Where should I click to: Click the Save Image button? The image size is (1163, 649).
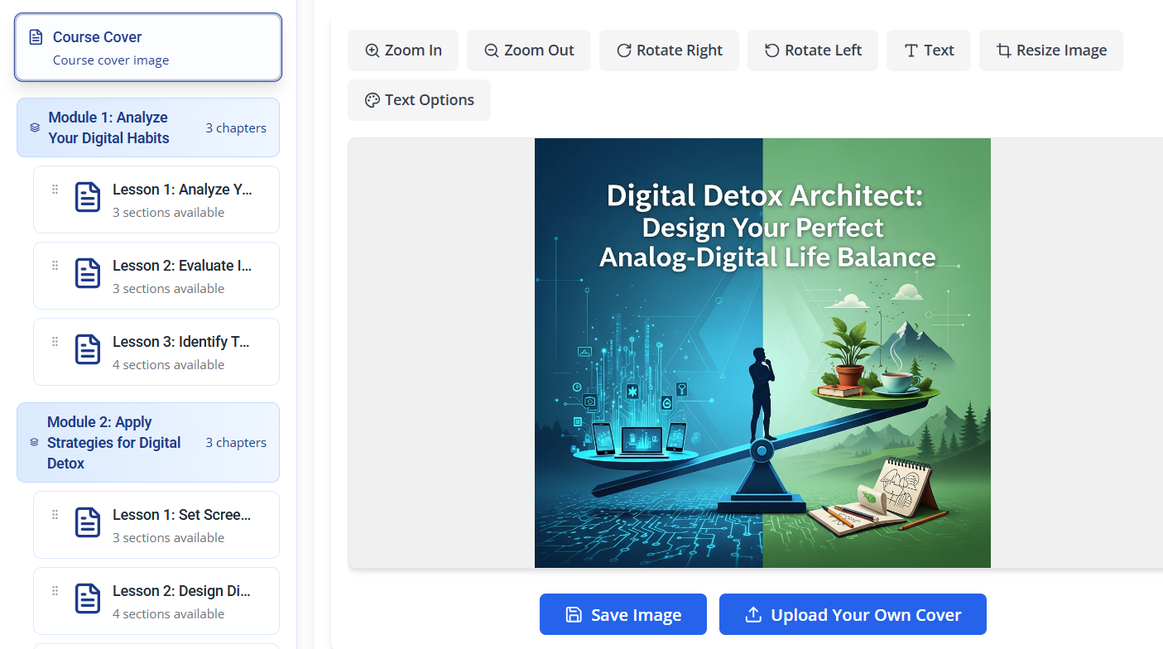pos(622,614)
